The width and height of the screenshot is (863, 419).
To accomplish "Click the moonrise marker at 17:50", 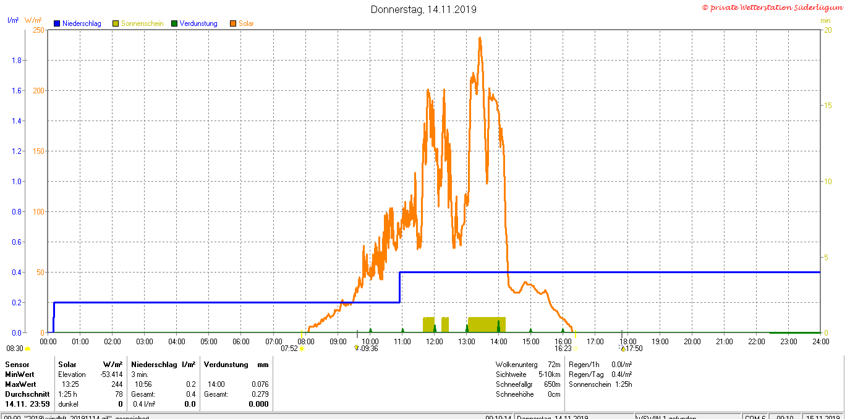I will [x=623, y=349].
